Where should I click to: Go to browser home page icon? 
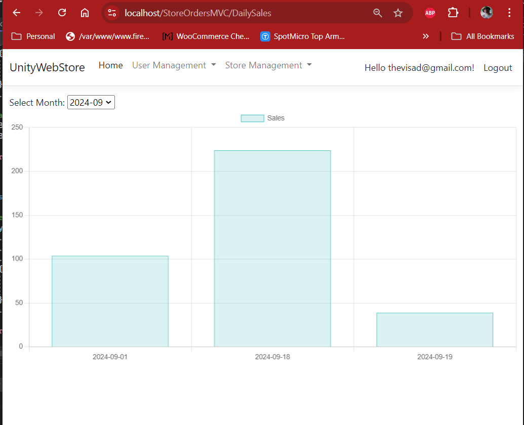pyautogui.click(x=85, y=13)
